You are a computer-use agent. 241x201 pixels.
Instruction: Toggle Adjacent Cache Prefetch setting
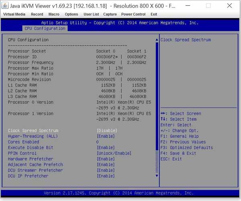pyautogui.click(x=106, y=164)
